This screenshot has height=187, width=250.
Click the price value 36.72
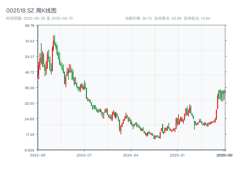(147, 18)
